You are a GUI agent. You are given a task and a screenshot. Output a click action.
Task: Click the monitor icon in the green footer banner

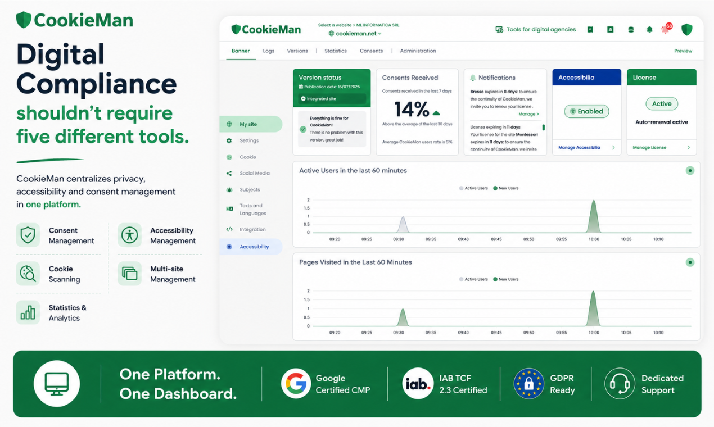(x=56, y=384)
